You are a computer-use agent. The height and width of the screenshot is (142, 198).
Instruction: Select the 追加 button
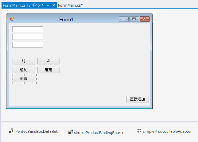pos(24,70)
